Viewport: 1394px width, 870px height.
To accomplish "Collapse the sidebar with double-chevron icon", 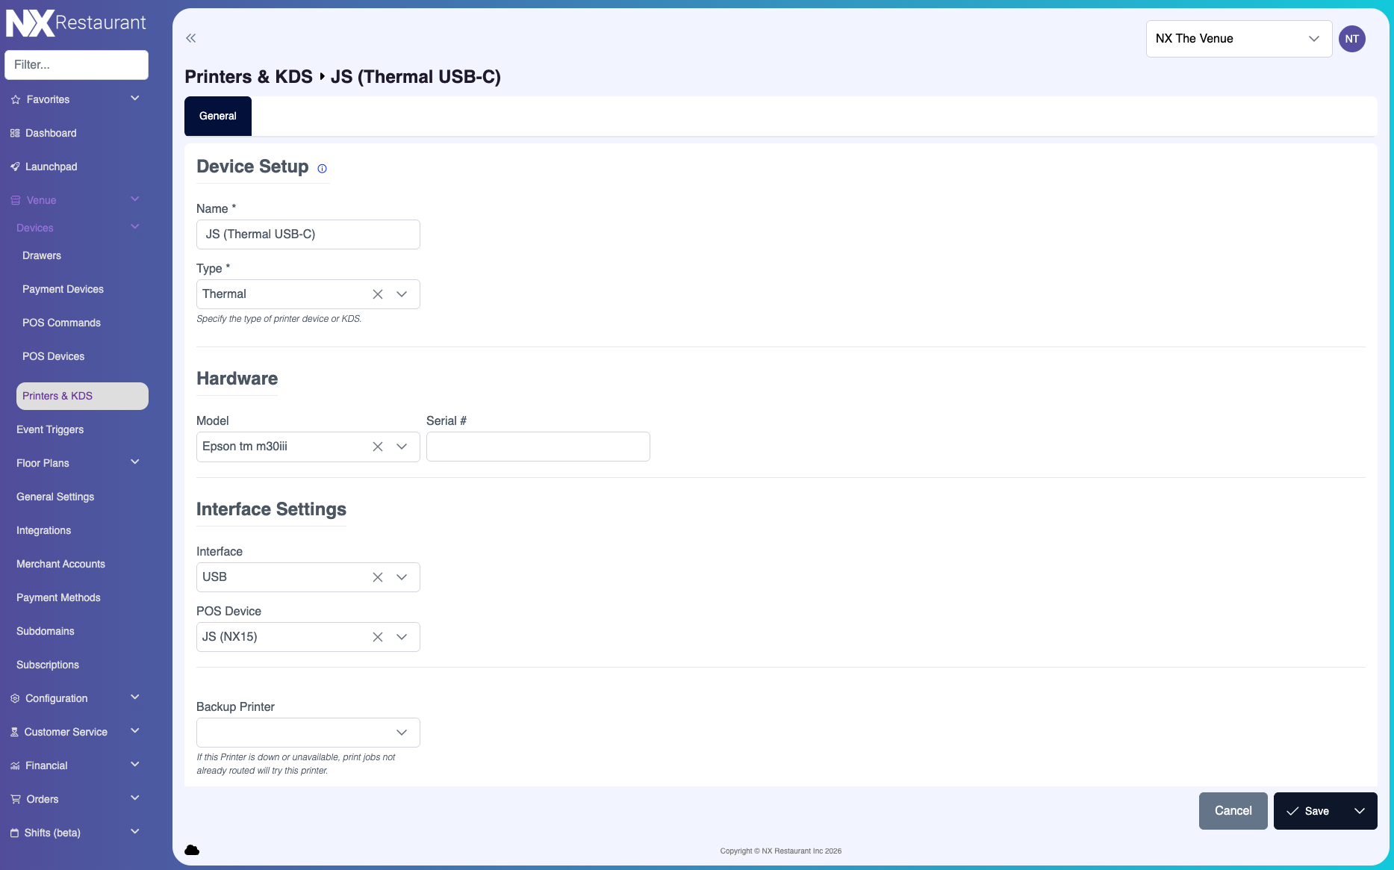I will click(191, 38).
